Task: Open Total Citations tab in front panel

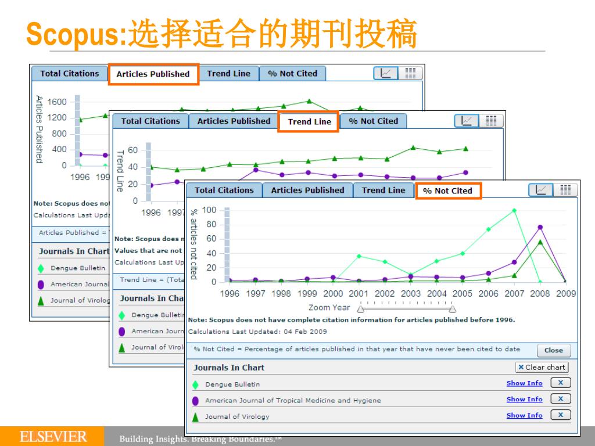Action: [x=224, y=190]
